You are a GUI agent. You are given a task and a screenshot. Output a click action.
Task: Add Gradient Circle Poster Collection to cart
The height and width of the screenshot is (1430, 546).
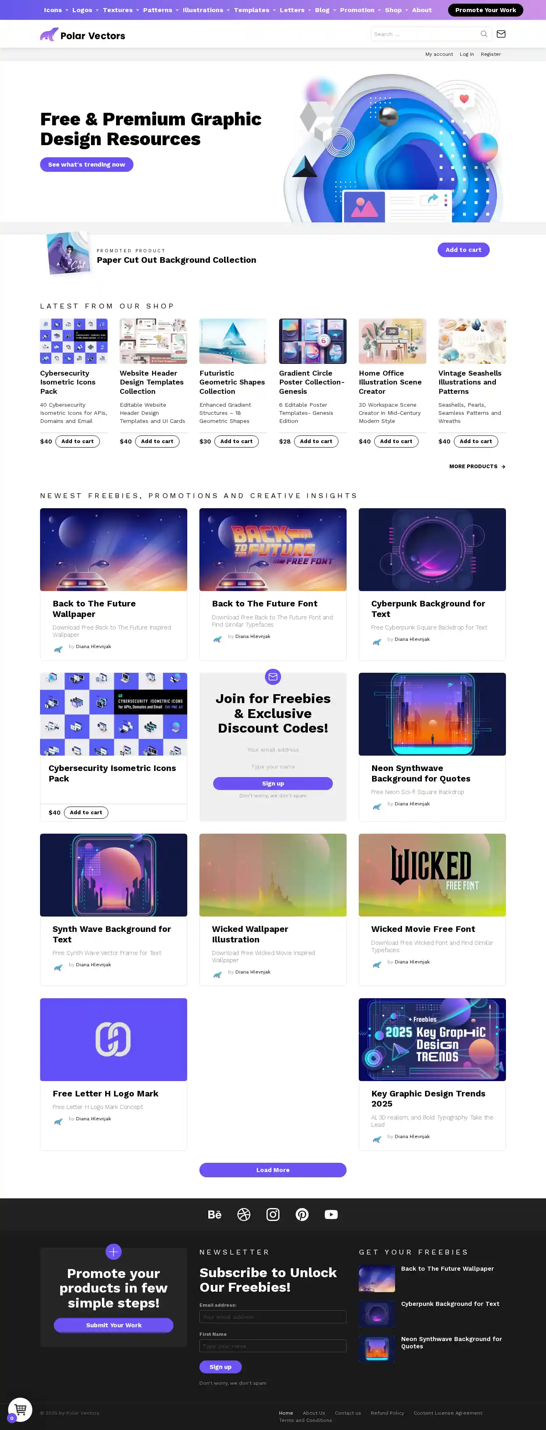tap(315, 441)
